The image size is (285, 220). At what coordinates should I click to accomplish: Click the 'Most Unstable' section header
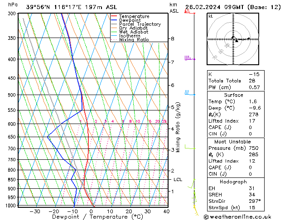pos(232,142)
